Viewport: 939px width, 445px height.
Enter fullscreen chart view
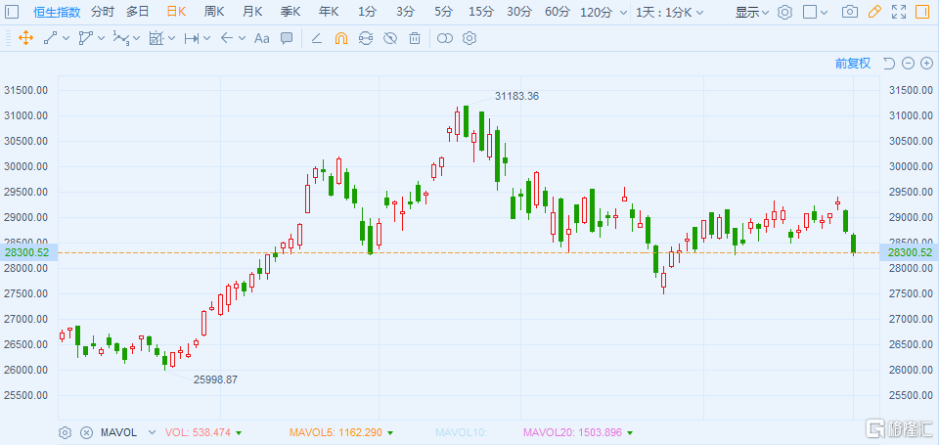tap(898, 12)
